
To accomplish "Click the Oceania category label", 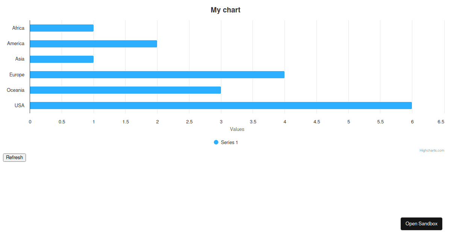I will (15, 90).
